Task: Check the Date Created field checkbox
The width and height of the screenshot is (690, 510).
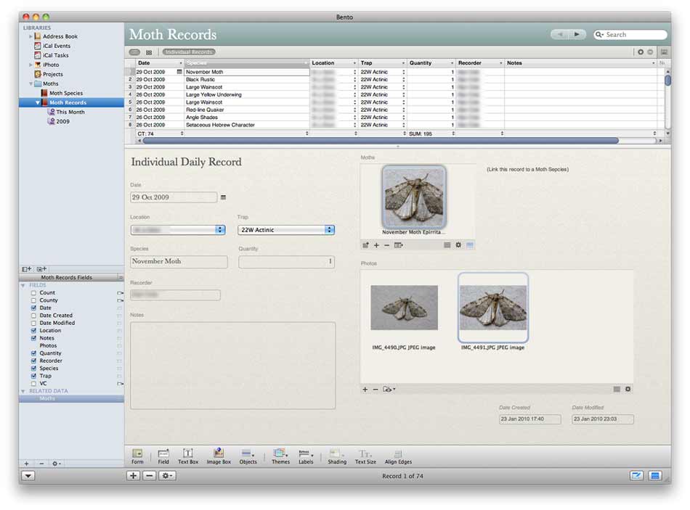Action: tap(33, 316)
